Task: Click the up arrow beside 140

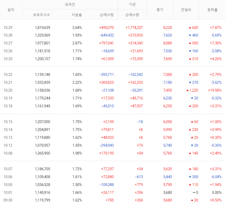Action: coord(190,153)
